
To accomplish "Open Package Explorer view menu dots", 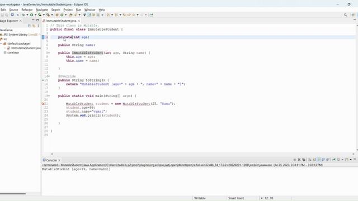I will point(39,26).
